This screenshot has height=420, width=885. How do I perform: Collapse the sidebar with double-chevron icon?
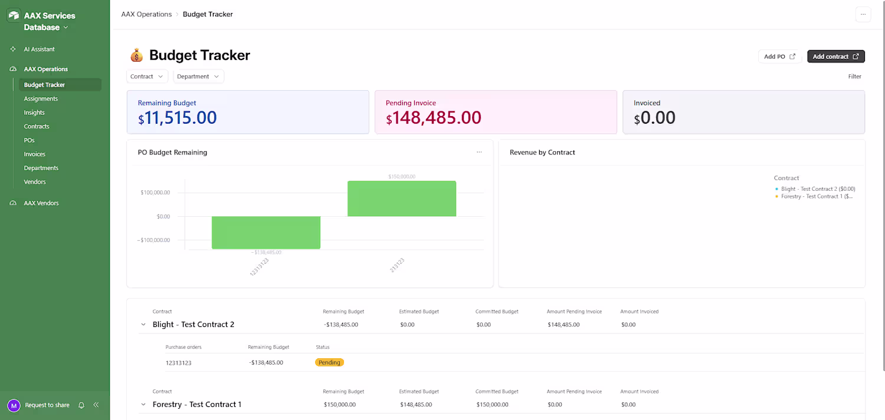(x=96, y=405)
